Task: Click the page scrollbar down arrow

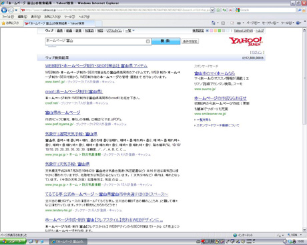Action: point(304,230)
